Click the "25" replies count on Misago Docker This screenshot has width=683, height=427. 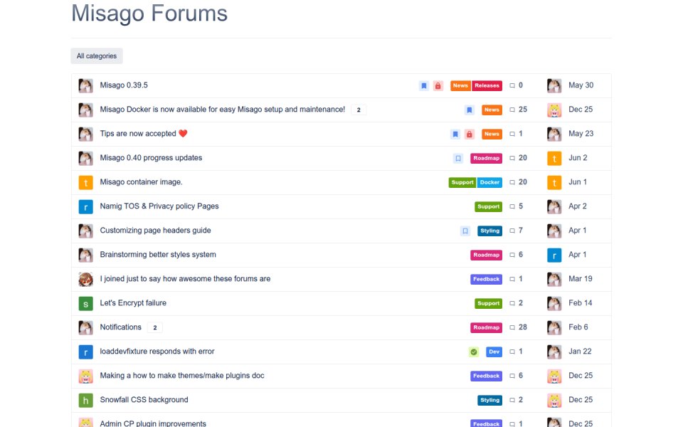click(x=519, y=110)
